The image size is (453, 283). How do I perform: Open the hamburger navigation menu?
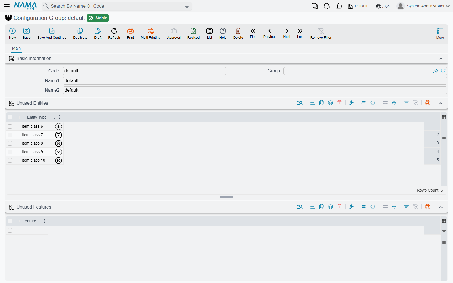(7, 6)
